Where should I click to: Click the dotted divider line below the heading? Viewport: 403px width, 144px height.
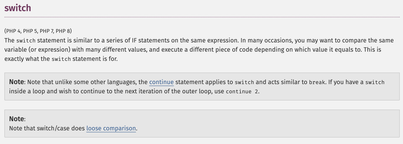tap(201, 17)
